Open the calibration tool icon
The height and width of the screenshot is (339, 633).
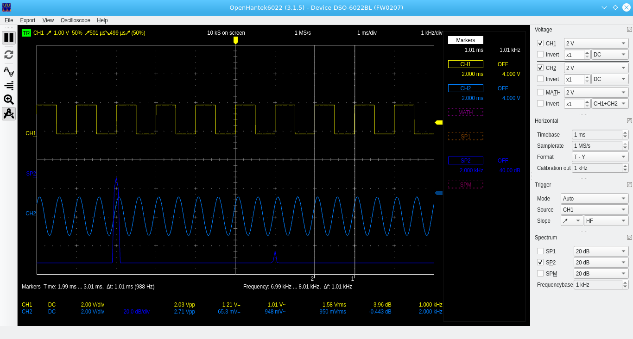point(8,113)
